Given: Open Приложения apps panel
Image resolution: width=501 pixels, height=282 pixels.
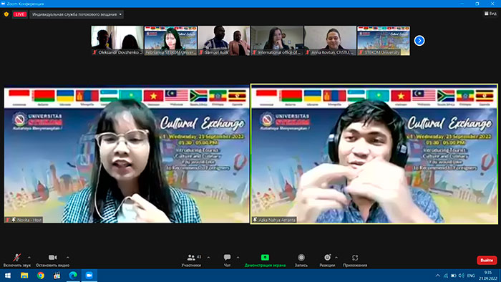Looking at the screenshot, I should point(355,260).
